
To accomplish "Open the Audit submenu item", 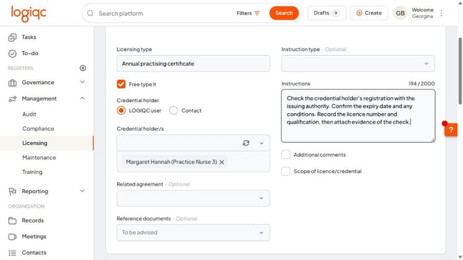I will click(29, 114).
